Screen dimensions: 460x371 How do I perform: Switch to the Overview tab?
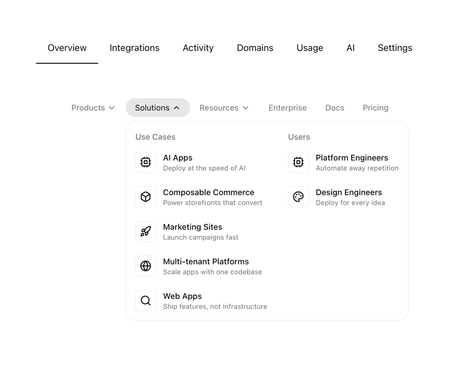pyautogui.click(x=67, y=48)
